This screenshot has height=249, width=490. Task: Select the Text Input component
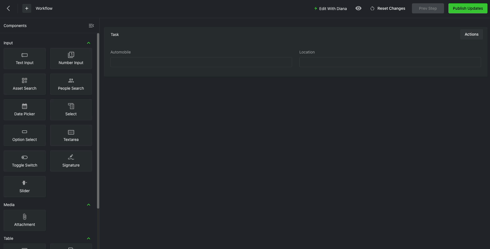pos(25,58)
